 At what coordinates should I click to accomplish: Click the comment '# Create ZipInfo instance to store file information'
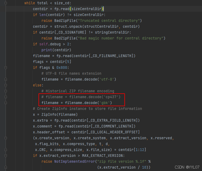(x=87, y=109)
